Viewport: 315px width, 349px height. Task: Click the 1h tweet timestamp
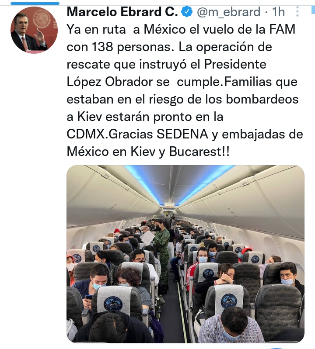click(278, 11)
